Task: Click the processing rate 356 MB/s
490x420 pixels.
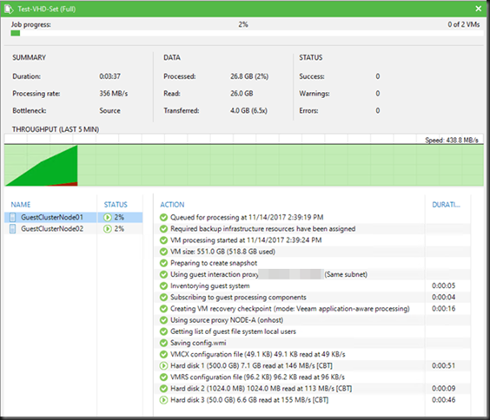Action: tap(114, 94)
